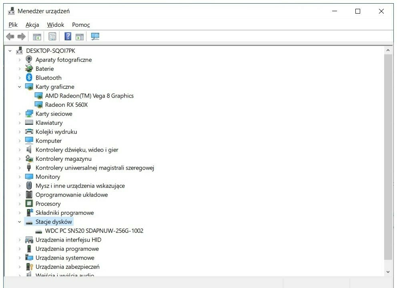This screenshot has width=399, height=288.
Task: Select AMD Radeon(TM) Vega 8 Graphics
Action: click(x=89, y=96)
